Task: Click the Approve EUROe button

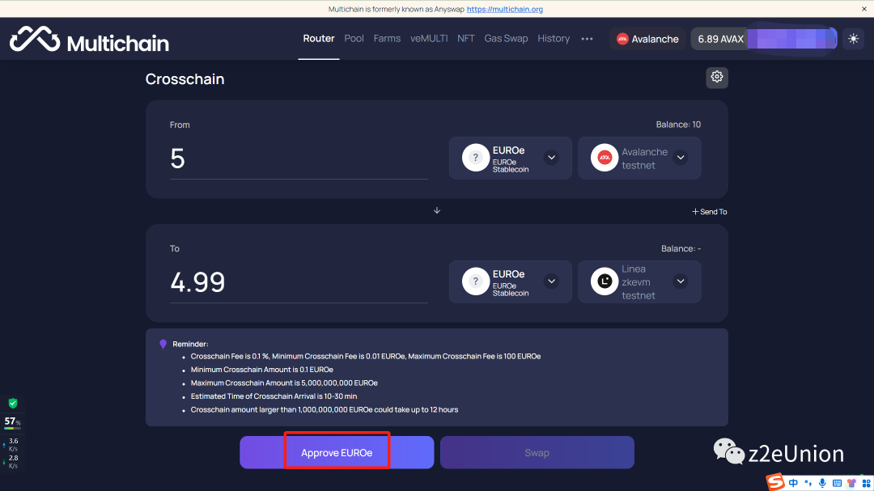Action: coord(337,453)
